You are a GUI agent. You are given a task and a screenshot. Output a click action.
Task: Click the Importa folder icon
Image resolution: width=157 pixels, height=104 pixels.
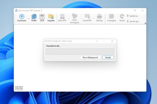[x=51, y=17]
